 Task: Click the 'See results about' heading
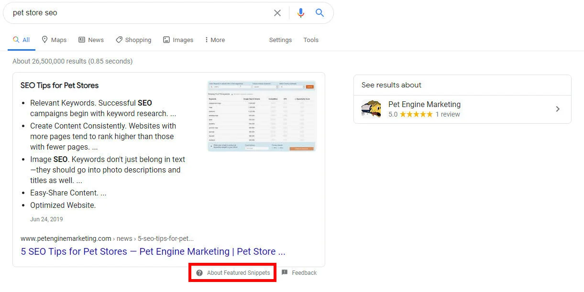coord(391,85)
